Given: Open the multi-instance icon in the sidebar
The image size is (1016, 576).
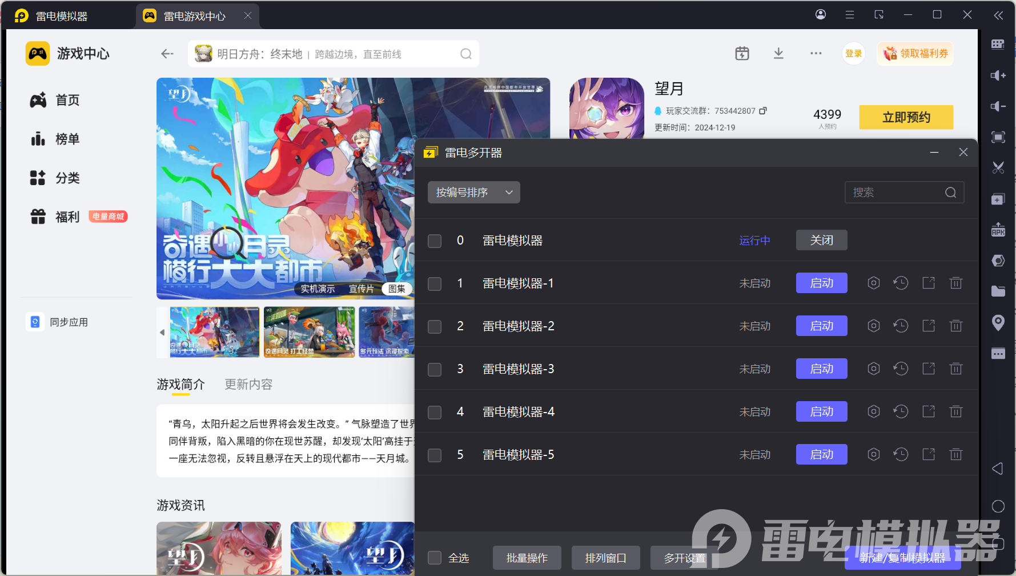Looking at the screenshot, I should pyautogui.click(x=998, y=199).
